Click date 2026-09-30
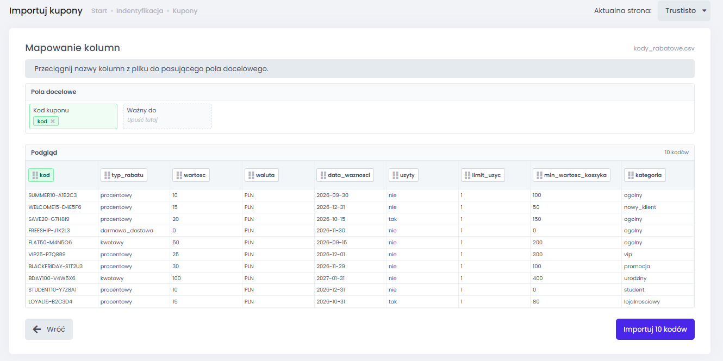723x361 pixels. tap(332, 195)
